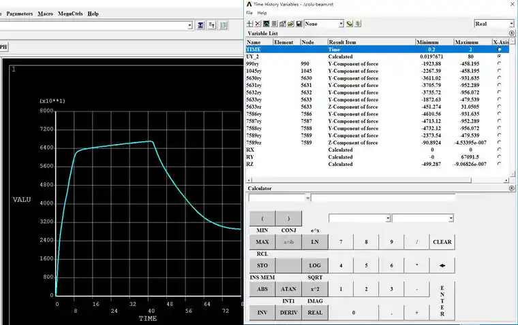Select UY_2 X-Axis radio button
The width and height of the screenshot is (518, 325).
point(499,56)
